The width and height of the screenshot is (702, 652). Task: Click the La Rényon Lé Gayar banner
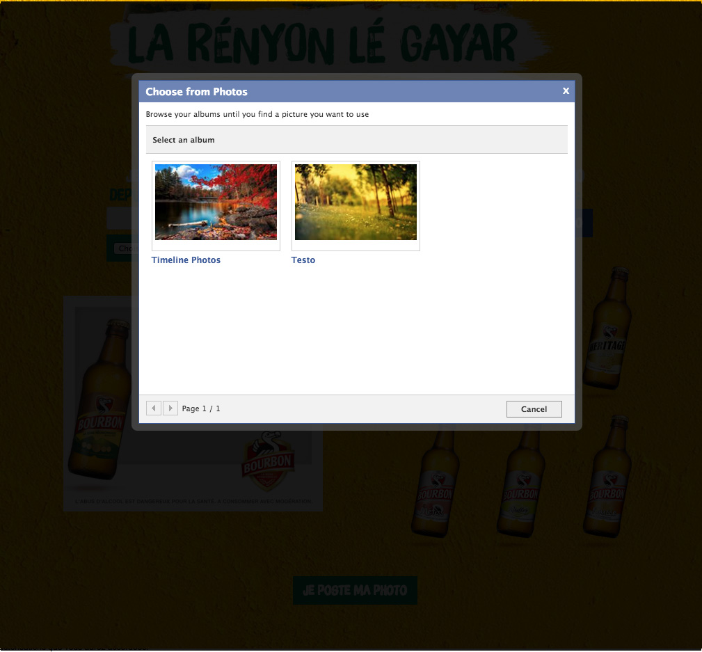pyautogui.click(x=324, y=43)
